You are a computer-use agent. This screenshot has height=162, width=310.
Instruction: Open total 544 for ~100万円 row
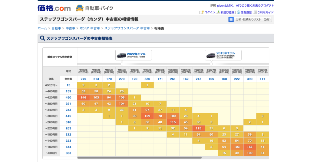point(68,147)
